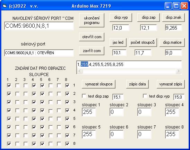Viewport: 190px width, 150px height.
Task: Click the sériový port label
Action: [x=33, y=44]
